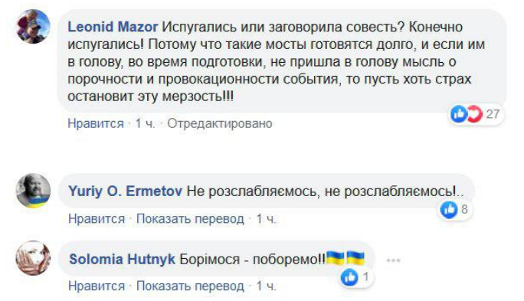Show translation of Solomia Hutnyk's comment
Image resolution: width=524 pixels, height=301 pixels.
tap(190, 286)
